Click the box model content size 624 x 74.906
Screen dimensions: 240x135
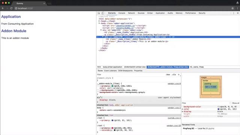pyautogui.click(x=211, y=87)
